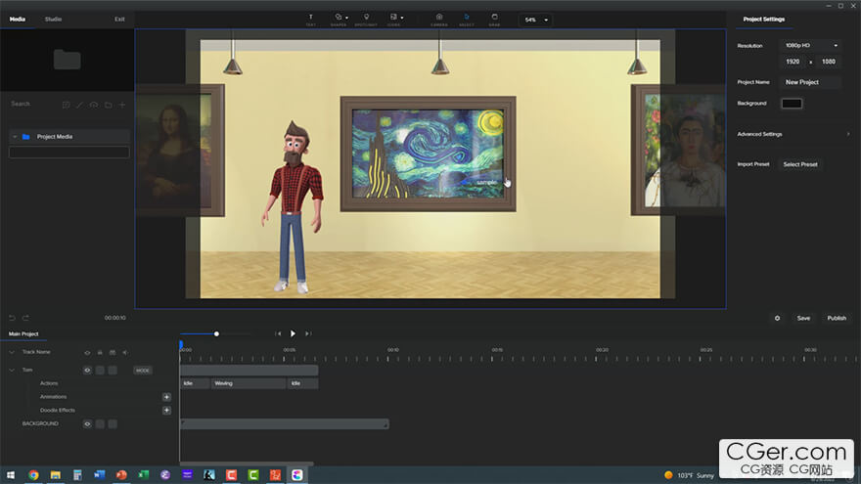Click the MODE button on Tom track
Screen dimensions: 861x484
[143, 371]
